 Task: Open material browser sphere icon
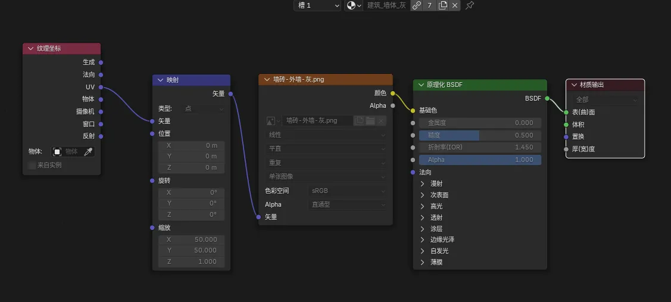pyautogui.click(x=353, y=5)
